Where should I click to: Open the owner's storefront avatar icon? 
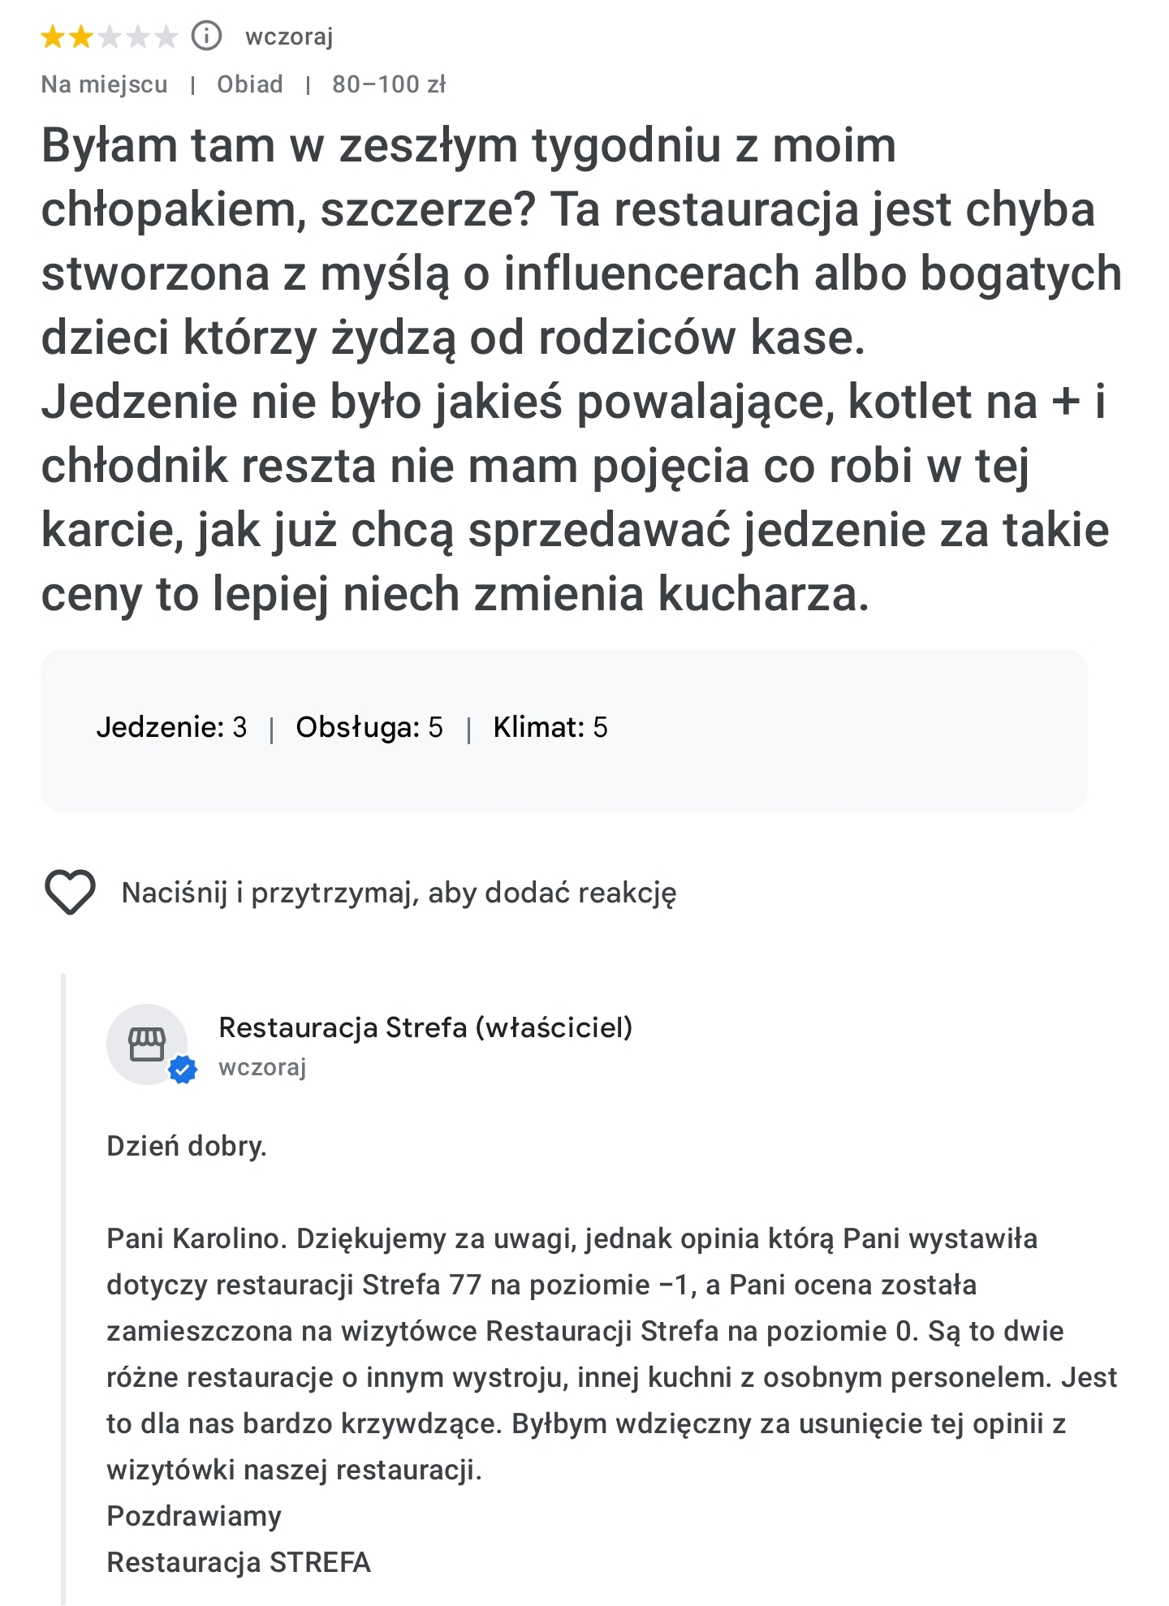point(147,1044)
